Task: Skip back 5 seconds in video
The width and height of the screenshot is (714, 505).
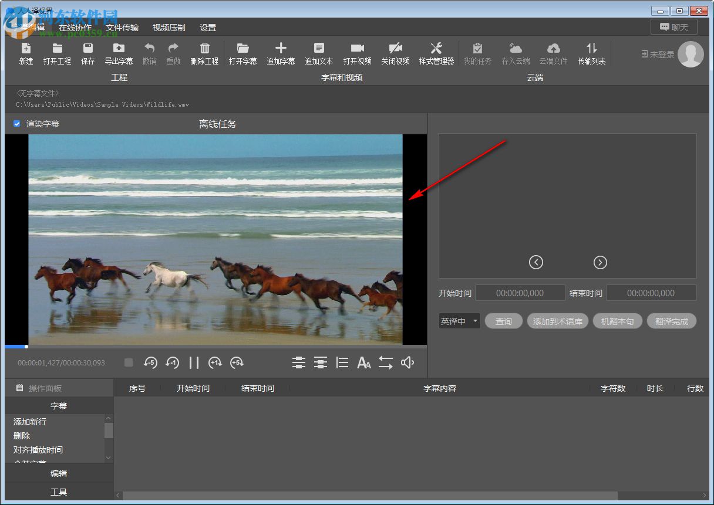Action: (150, 363)
